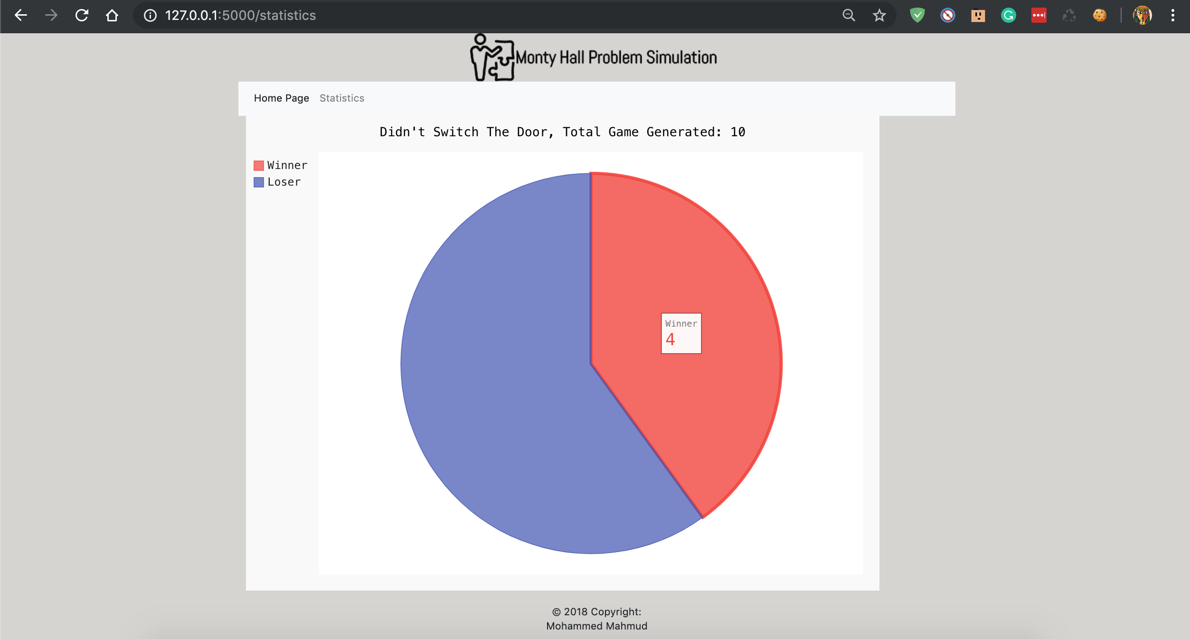Toggle Loser series in chart legend

click(277, 182)
